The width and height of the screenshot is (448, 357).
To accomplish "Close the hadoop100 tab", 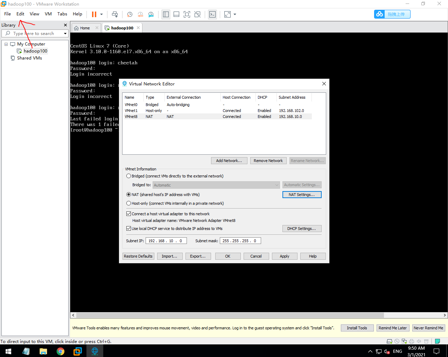I will tap(138, 28).
